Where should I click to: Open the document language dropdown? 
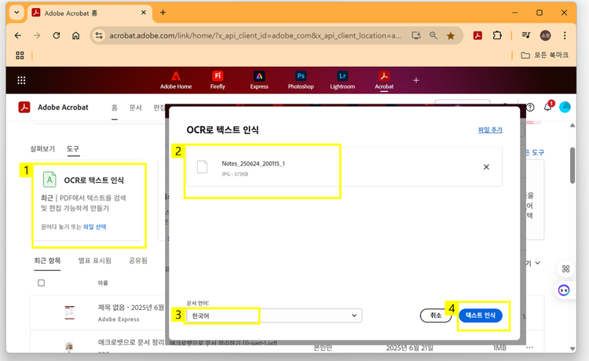(274, 315)
